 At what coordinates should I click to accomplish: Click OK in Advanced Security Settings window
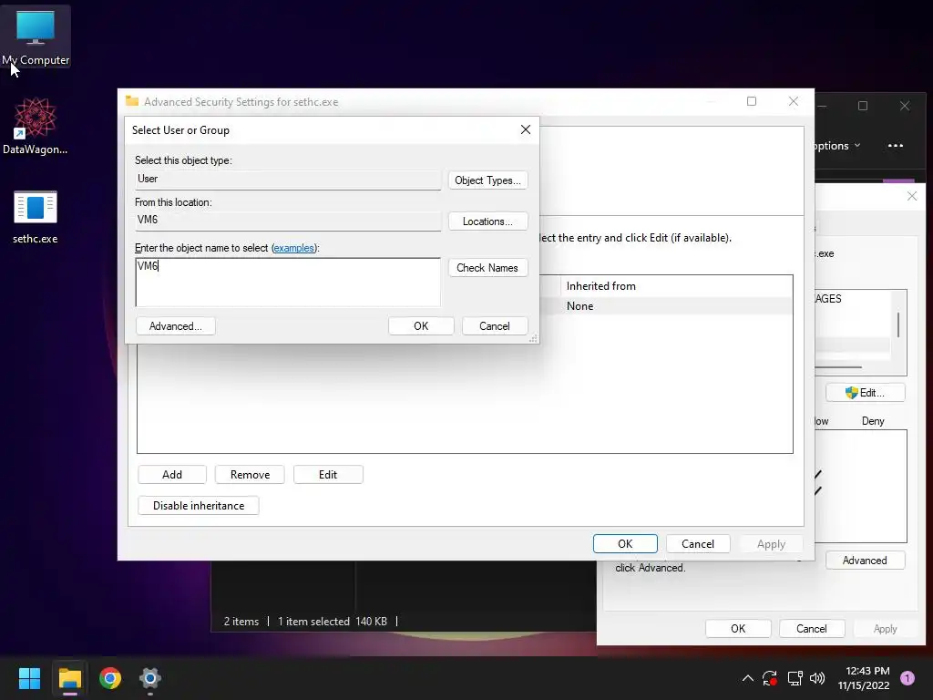click(x=625, y=543)
